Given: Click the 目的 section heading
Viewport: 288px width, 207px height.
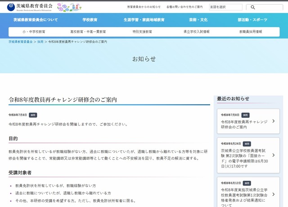Looking at the screenshot, I should (x=13, y=138).
